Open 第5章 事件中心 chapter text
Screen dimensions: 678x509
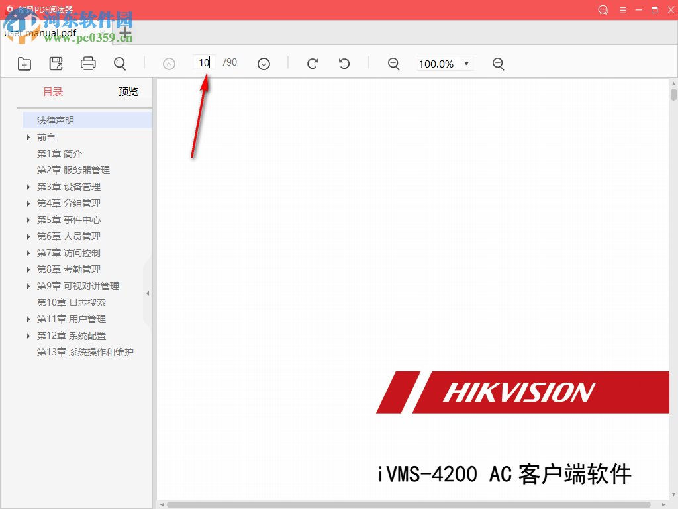pos(68,220)
